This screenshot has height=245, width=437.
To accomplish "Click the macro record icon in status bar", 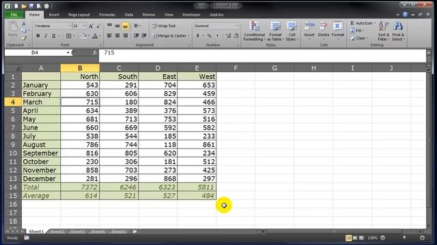I will (x=27, y=238).
